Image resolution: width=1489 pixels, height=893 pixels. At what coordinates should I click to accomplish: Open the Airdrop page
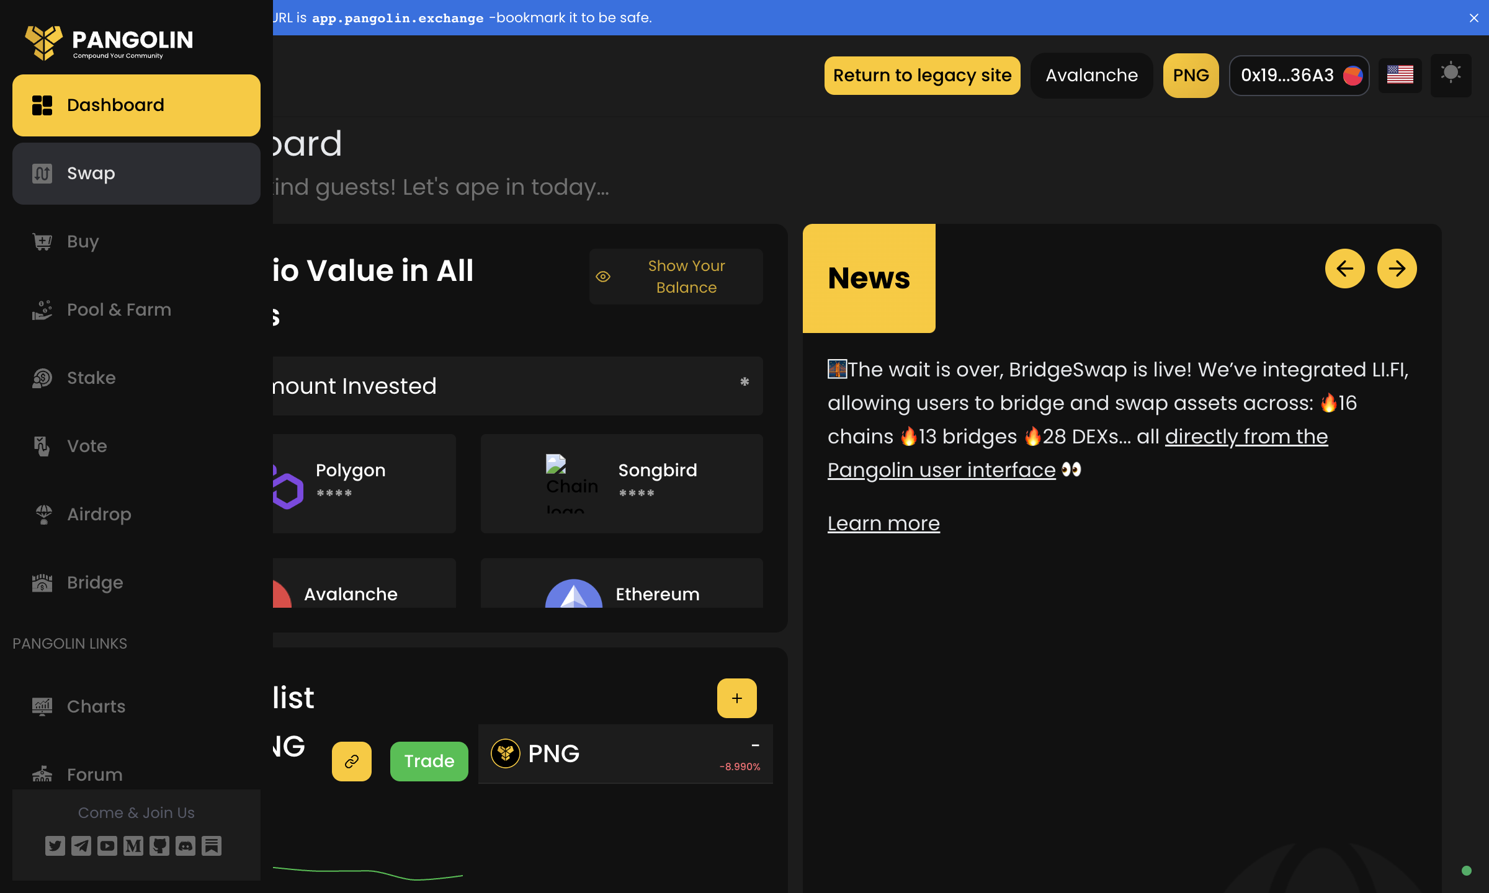[136, 515]
